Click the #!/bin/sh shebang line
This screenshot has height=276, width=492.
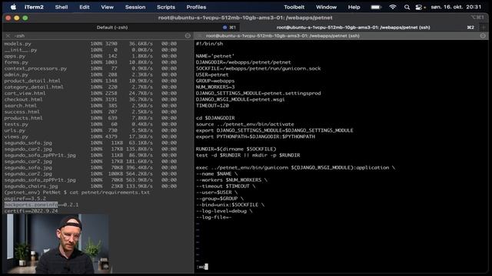pyautogui.click(x=210, y=44)
